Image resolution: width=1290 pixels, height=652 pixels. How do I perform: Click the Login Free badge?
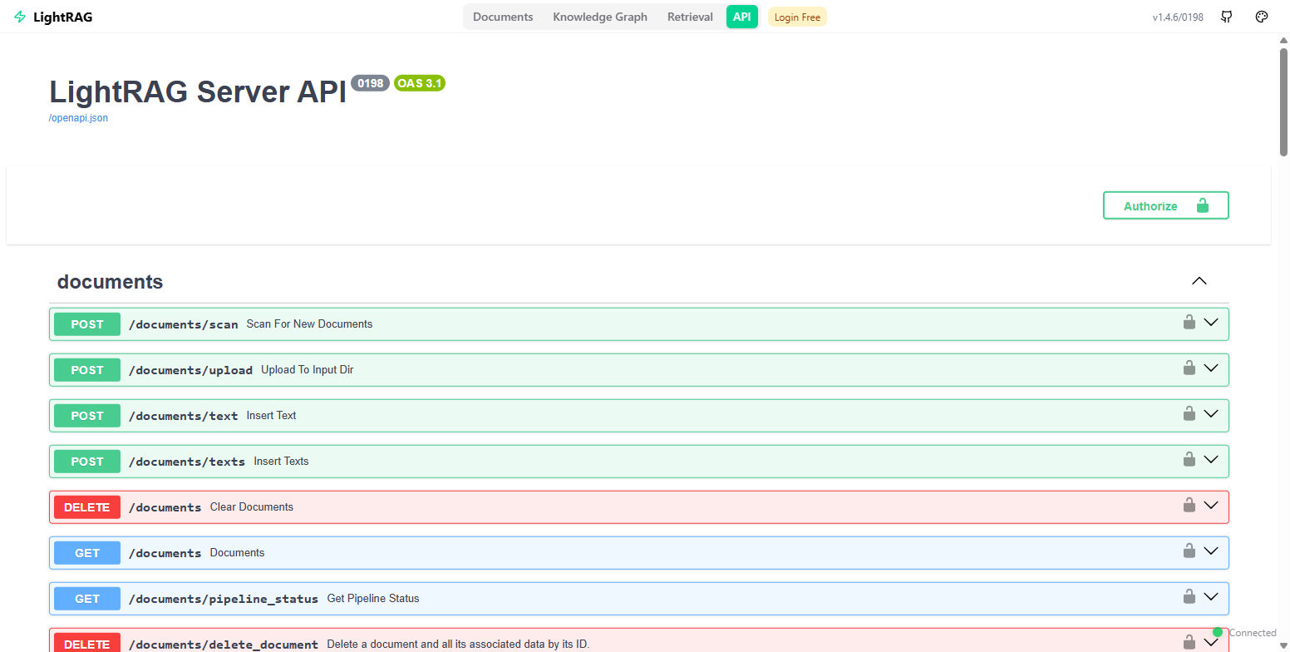click(x=797, y=17)
